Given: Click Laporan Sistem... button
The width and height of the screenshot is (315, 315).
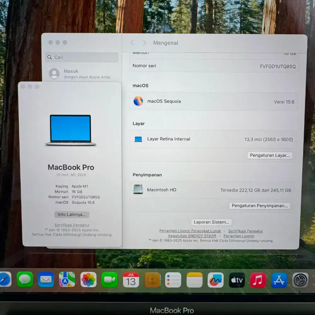Looking at the screenshot, I should pyautogui.click(x=211, y=222).
